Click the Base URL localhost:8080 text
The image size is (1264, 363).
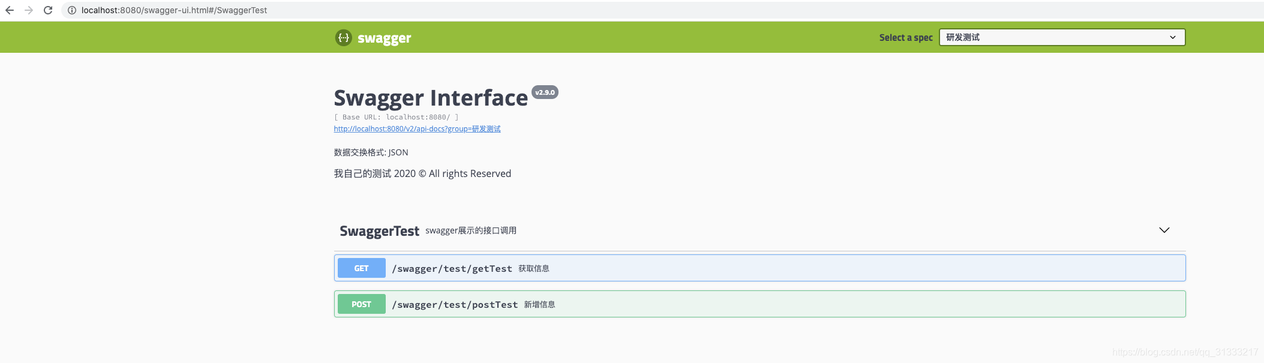396,117
